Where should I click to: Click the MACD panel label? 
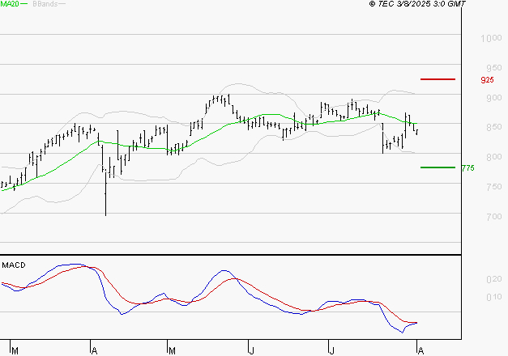pyautogui.click(x=14, y=265)
